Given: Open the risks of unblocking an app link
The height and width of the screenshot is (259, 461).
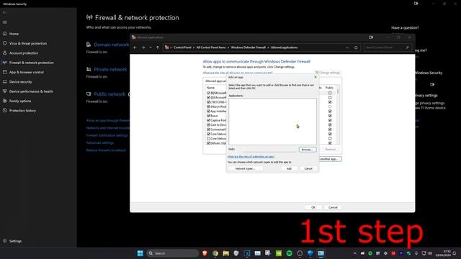Looking at the screenshot, I should coord(251,157).
